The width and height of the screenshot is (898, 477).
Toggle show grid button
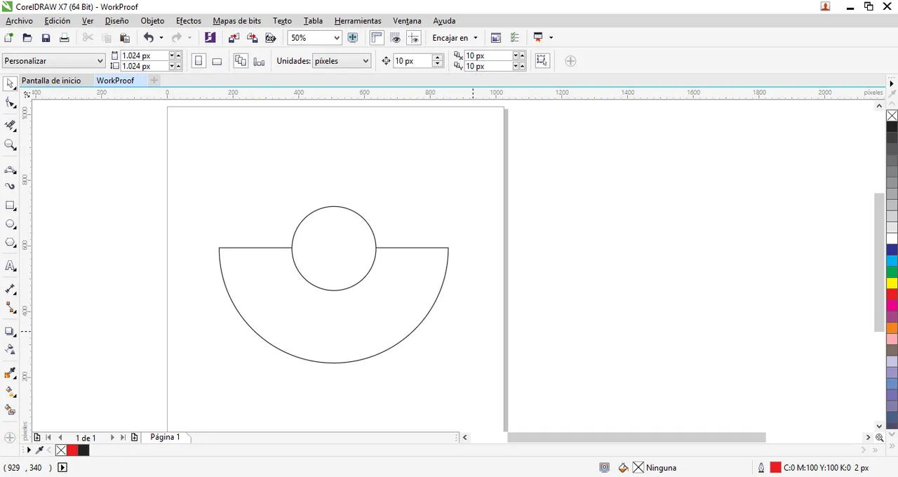396,38
